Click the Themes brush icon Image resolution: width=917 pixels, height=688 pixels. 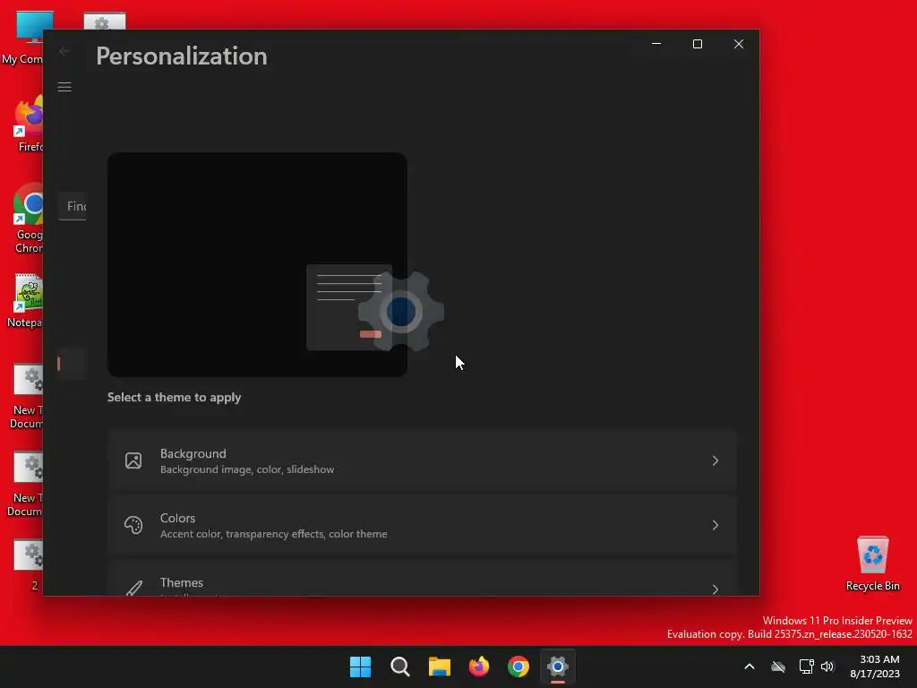pos(134,588)
